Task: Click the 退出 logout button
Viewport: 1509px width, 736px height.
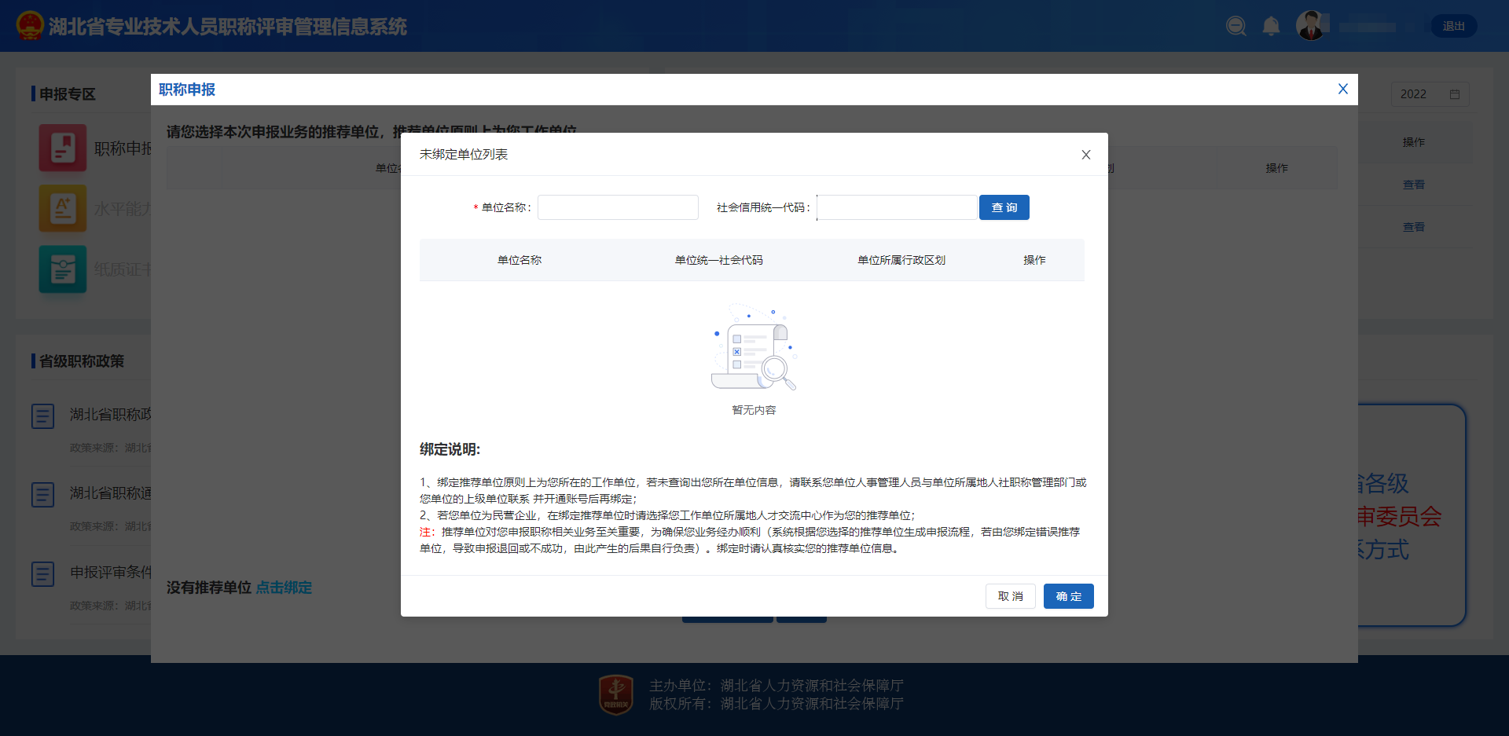Action: (x=1453, y=27)
